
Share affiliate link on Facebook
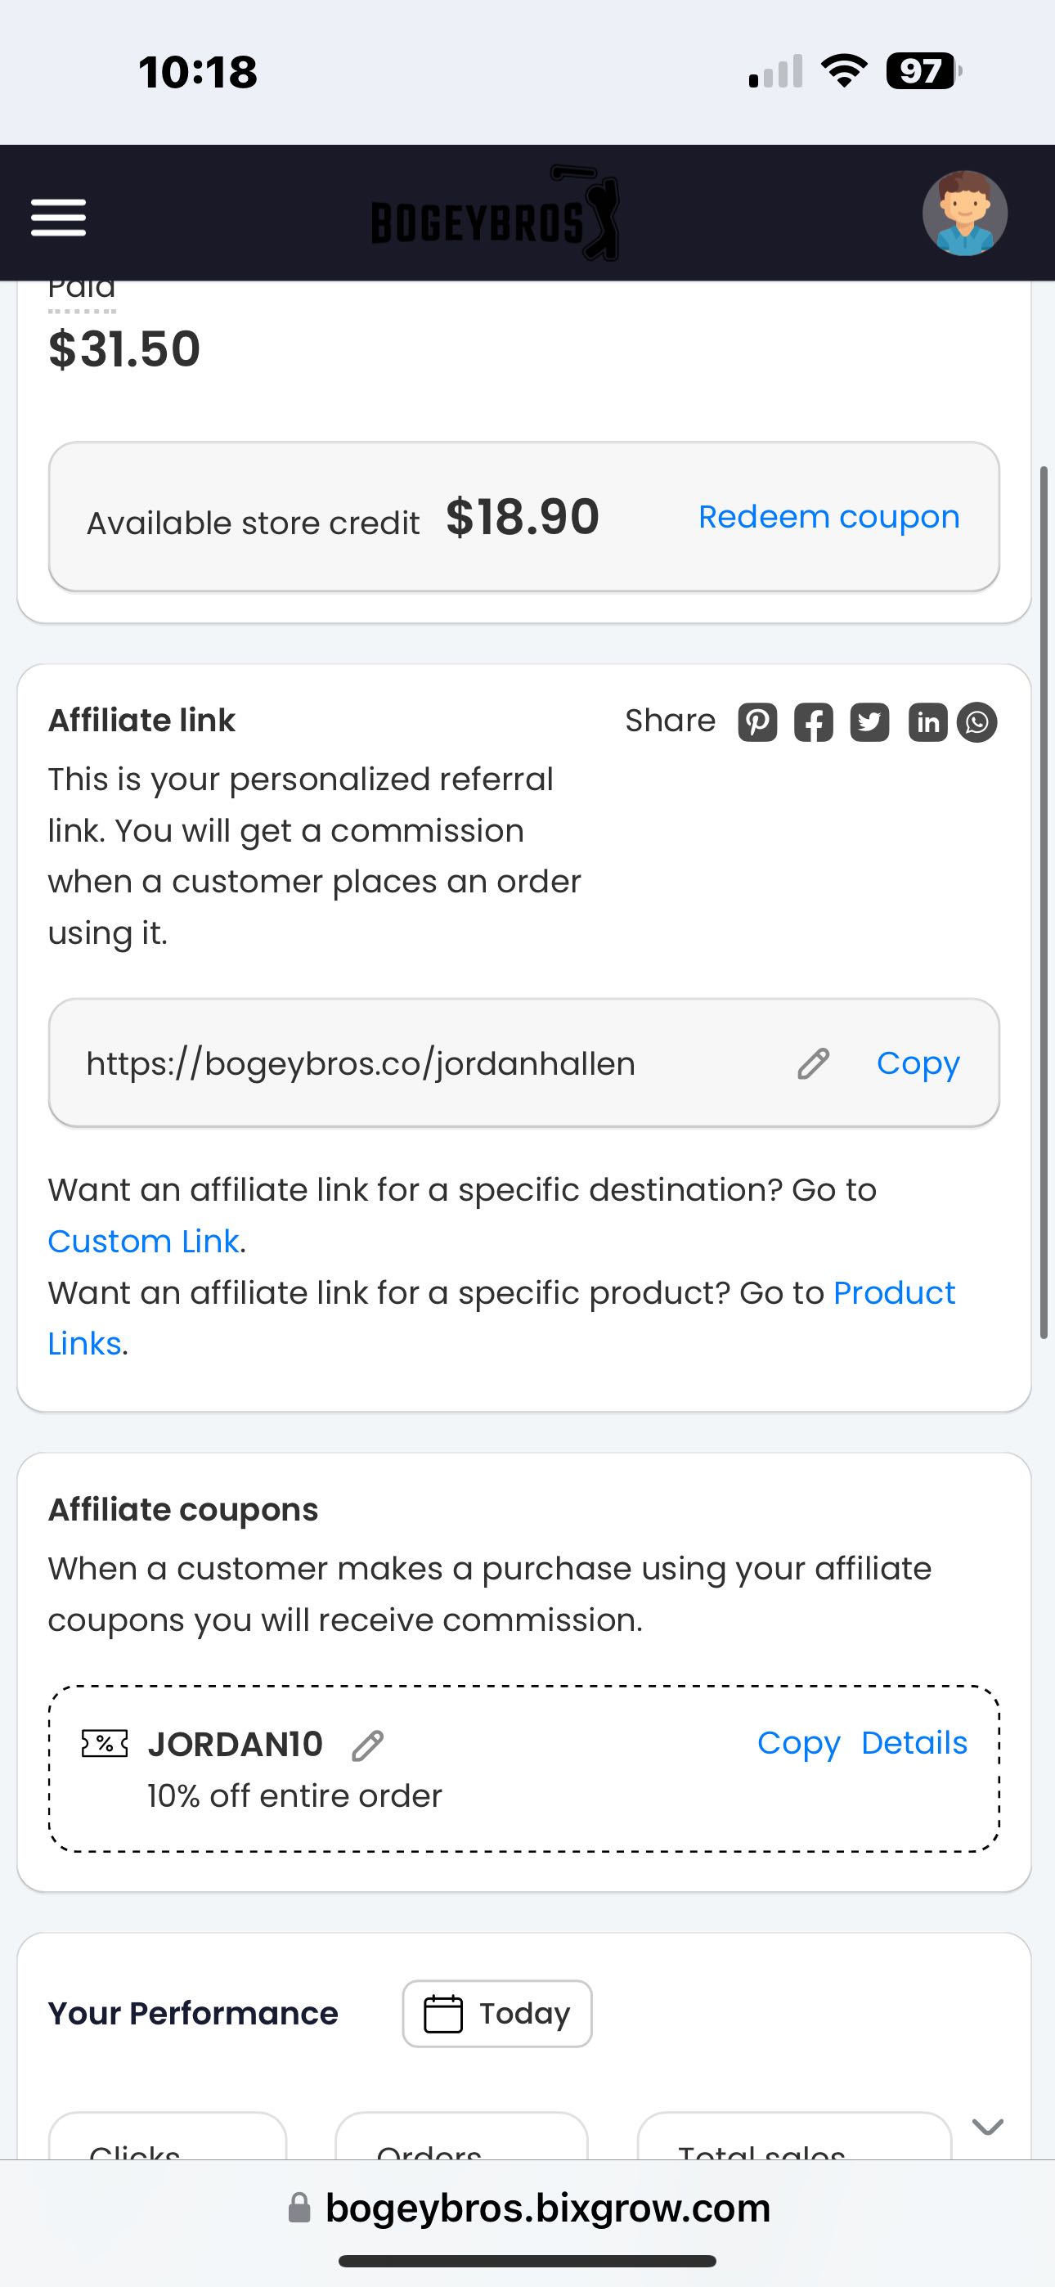(814, 721)
